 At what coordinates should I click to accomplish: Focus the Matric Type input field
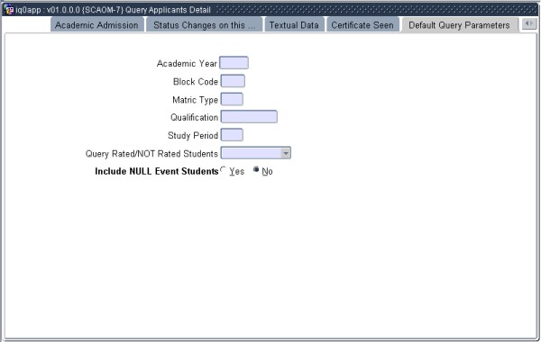click(232, 99)
